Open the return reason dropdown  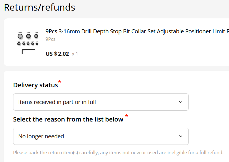pos(101,136)
